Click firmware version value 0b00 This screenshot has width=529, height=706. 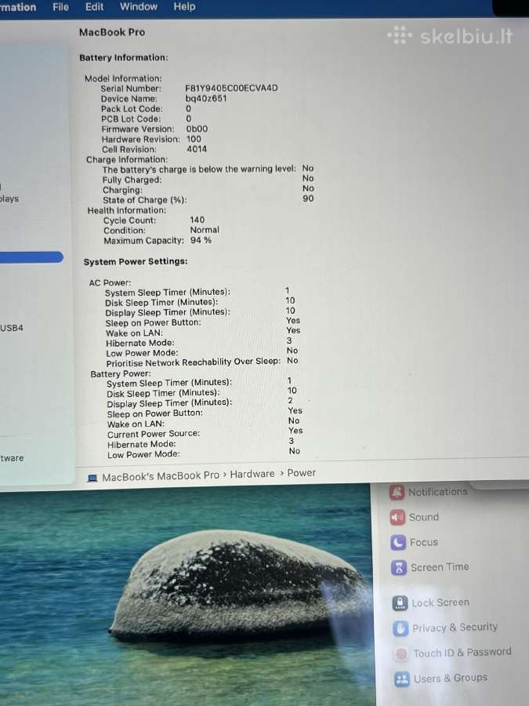click(x=197, y=129)
